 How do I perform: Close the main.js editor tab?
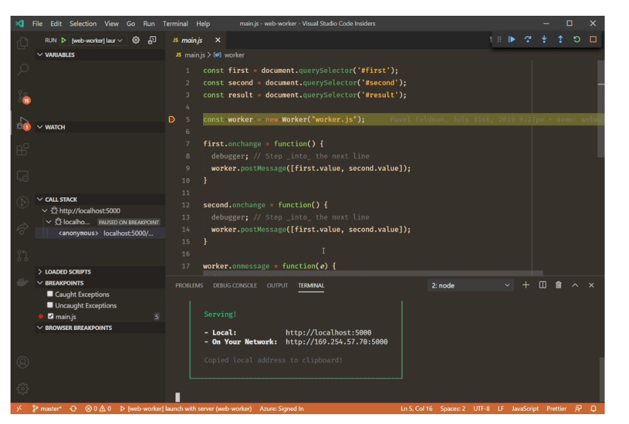[x=218, y=40]
